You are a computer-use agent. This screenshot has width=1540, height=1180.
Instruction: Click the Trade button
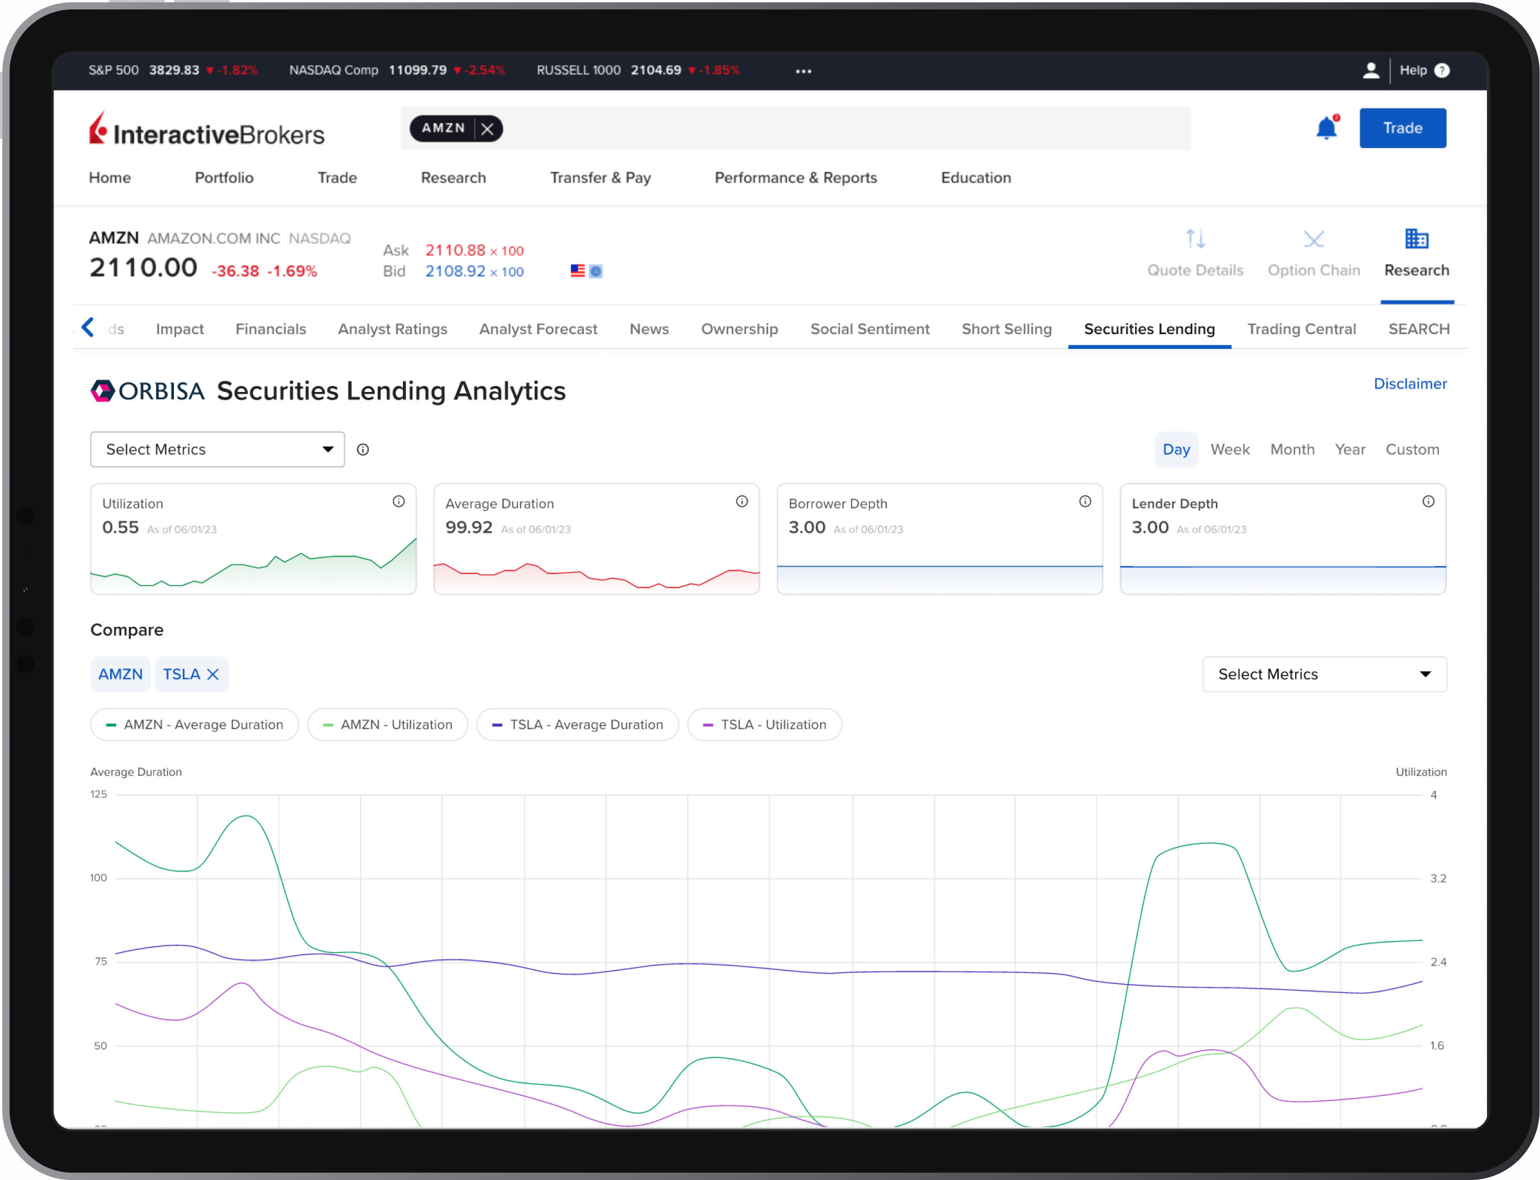click(1402, 128)
